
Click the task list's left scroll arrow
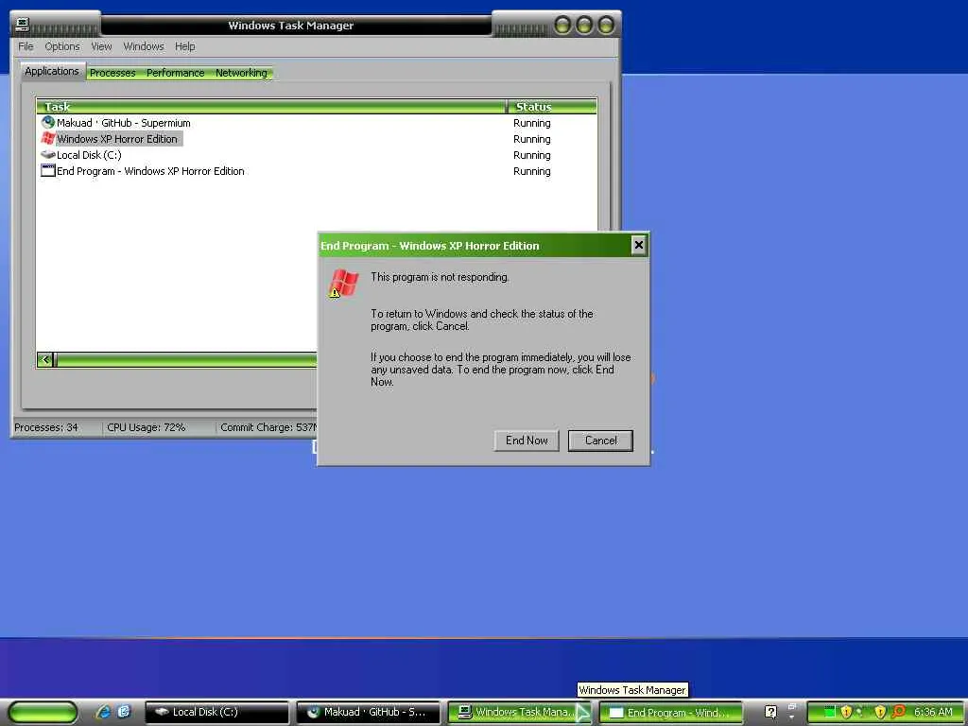tap(44, 359)
